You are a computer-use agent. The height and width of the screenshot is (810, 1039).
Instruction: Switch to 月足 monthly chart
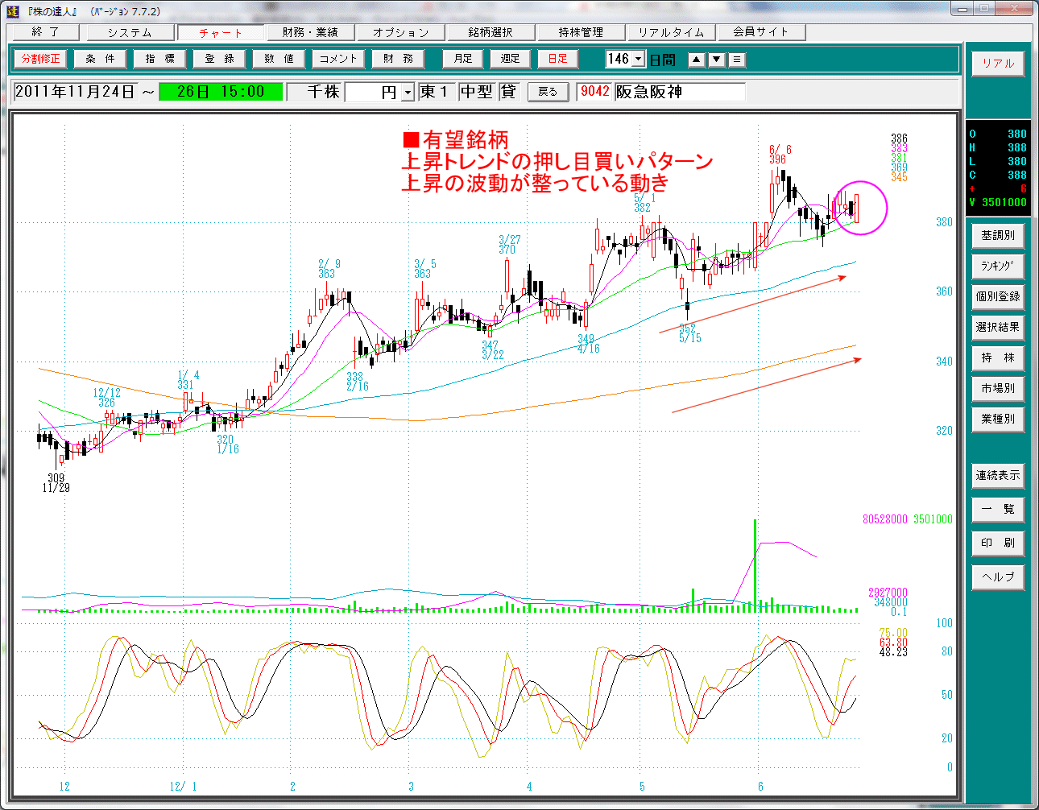[x=463, y=59]
